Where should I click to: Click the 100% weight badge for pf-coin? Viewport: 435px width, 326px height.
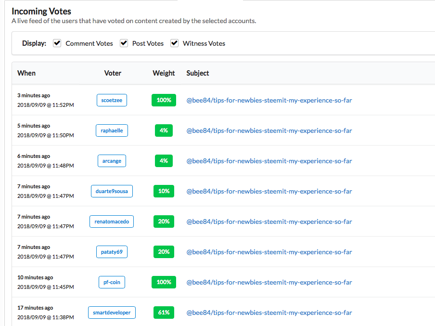point(164,282)
